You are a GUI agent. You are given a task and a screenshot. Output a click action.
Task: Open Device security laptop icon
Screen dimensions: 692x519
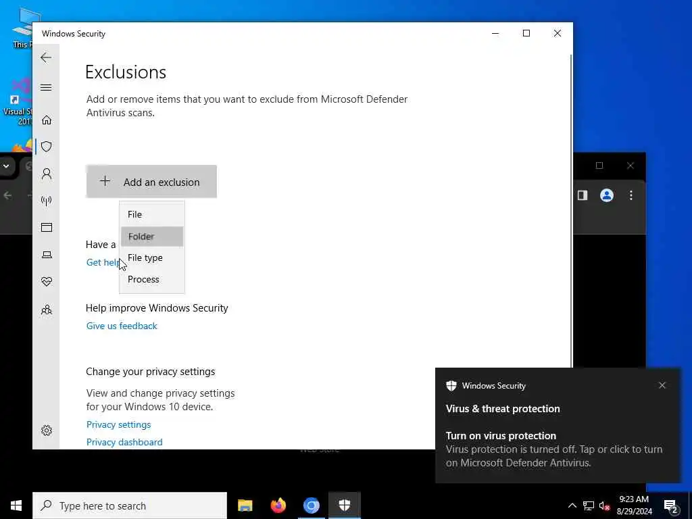47,255
